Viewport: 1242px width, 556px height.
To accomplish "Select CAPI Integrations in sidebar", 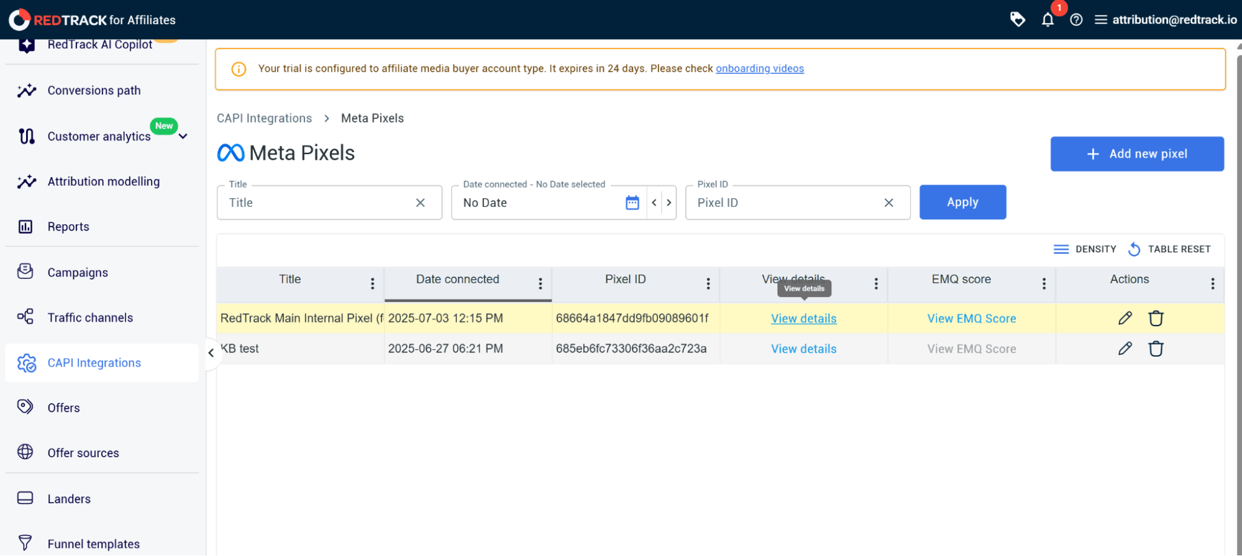I will (102, 363).
